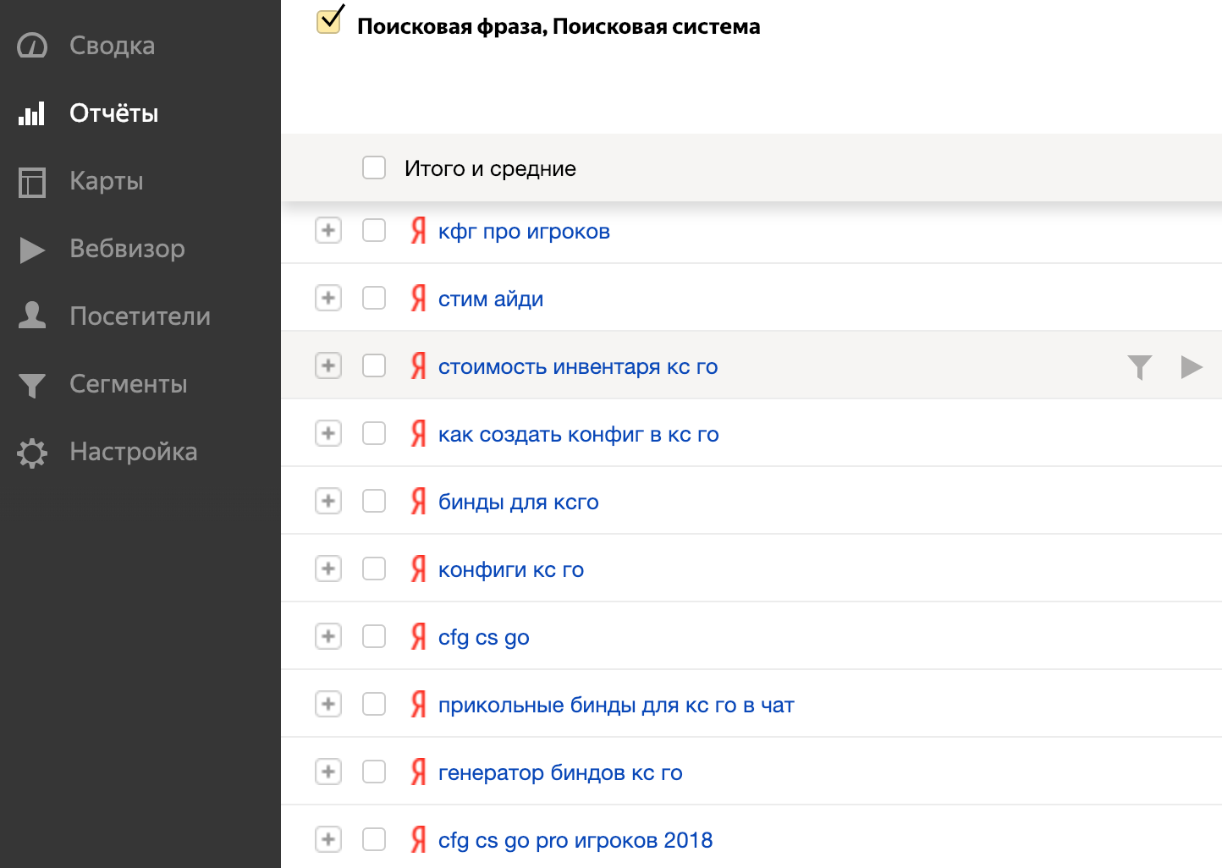Check the cfg cs go row checkbox

pyautogui.click(x=374, y=636)
